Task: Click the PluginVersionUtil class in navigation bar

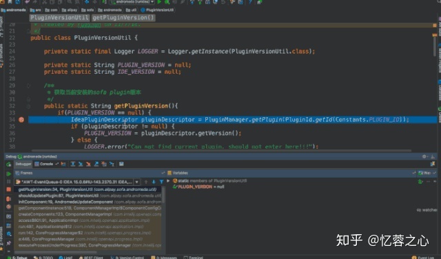Action: coord(157,10)
